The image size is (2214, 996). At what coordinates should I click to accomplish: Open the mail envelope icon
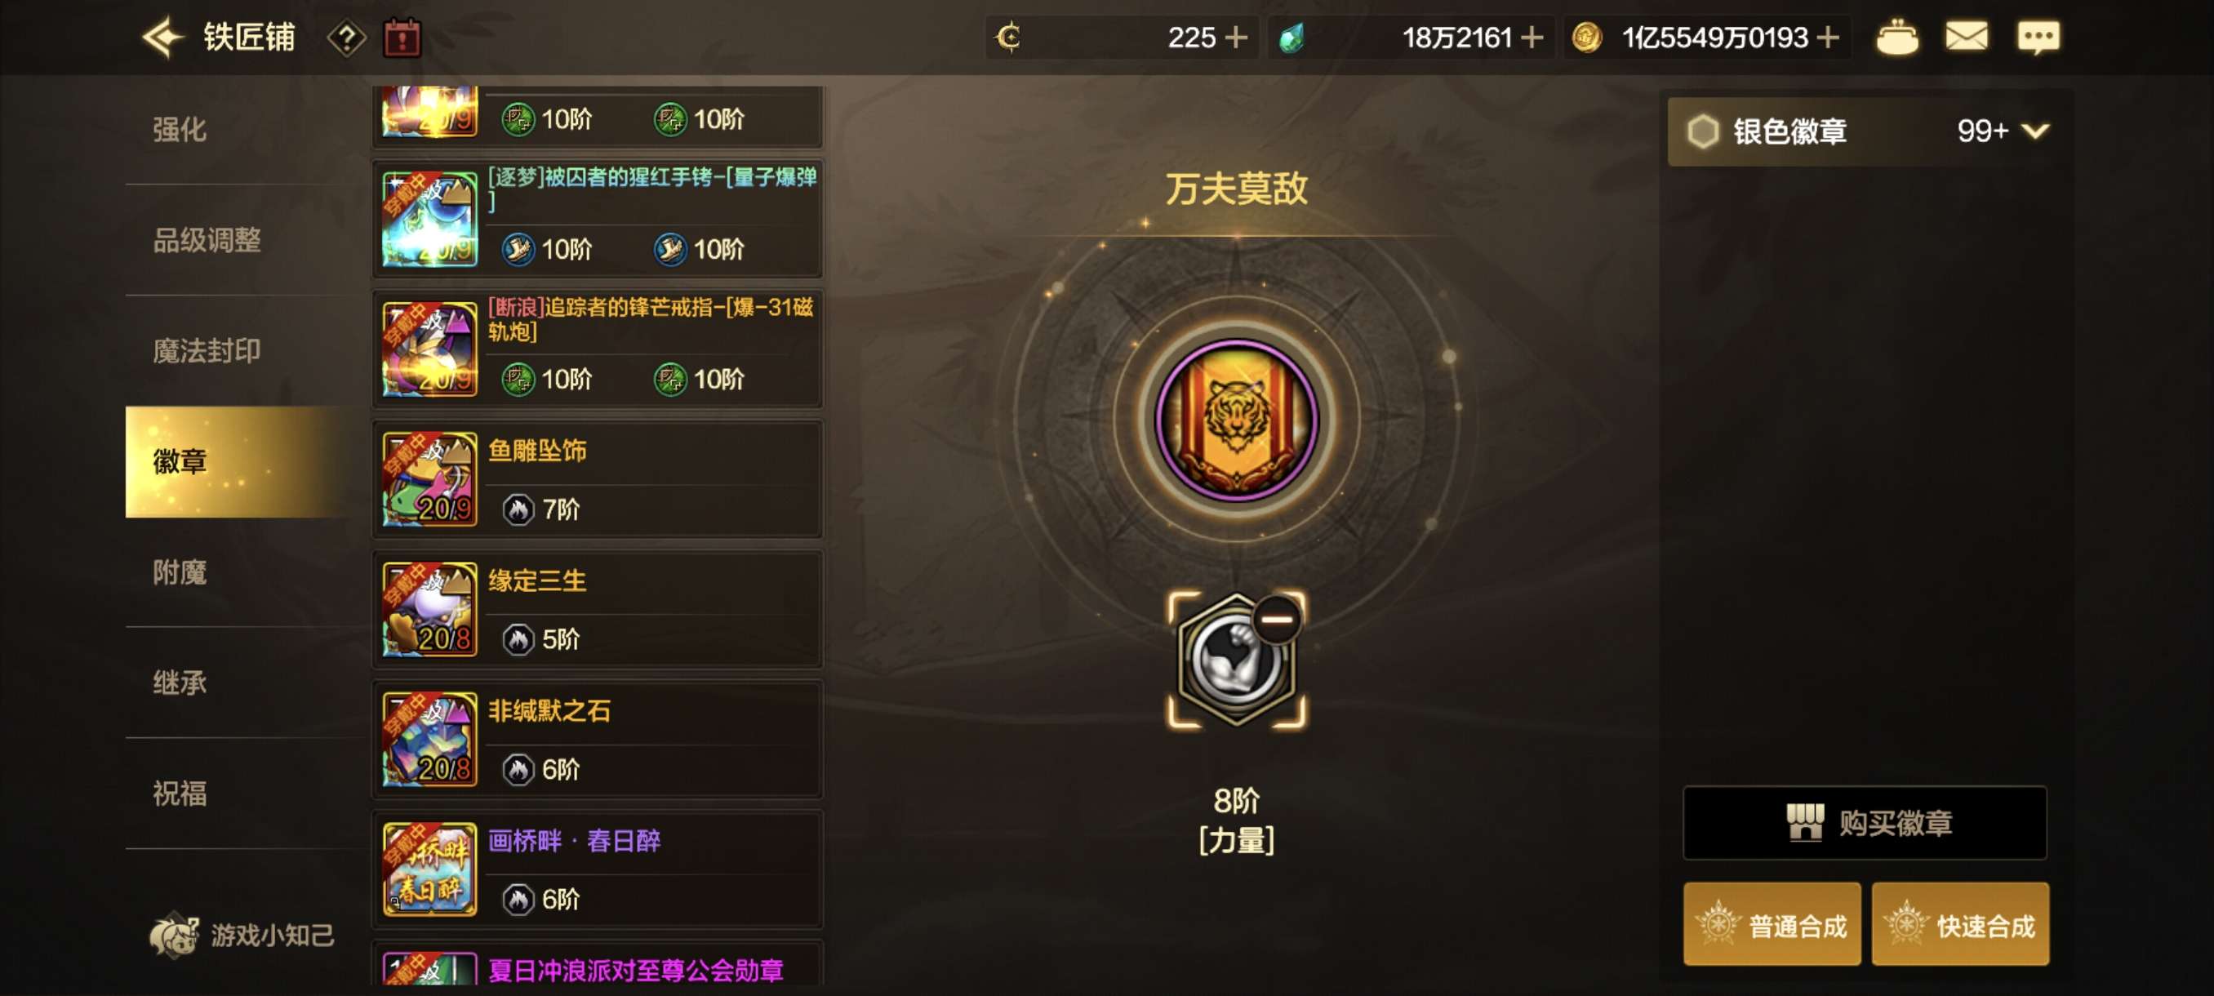click(1967, 38)
